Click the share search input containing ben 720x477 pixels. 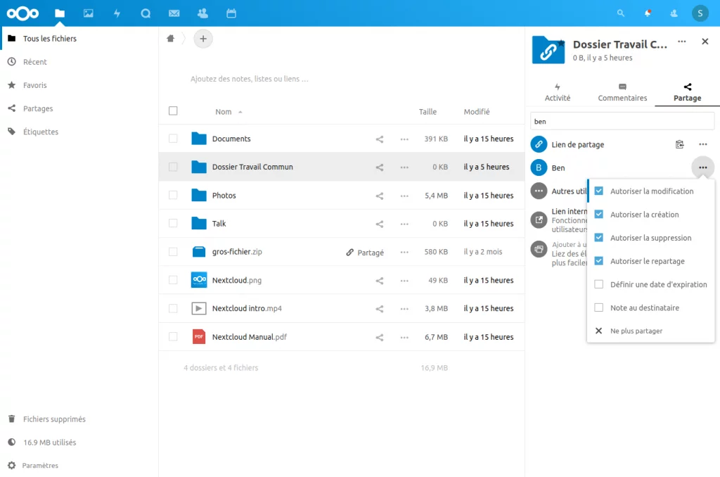622,121
